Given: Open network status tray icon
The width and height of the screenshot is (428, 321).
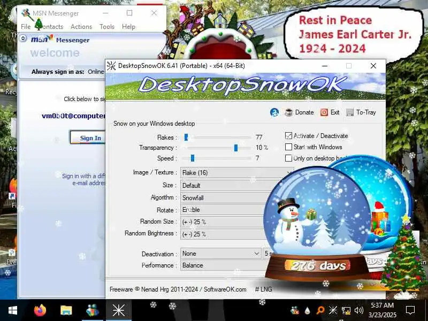Looking at the screenshot, I should pos(346,310).
